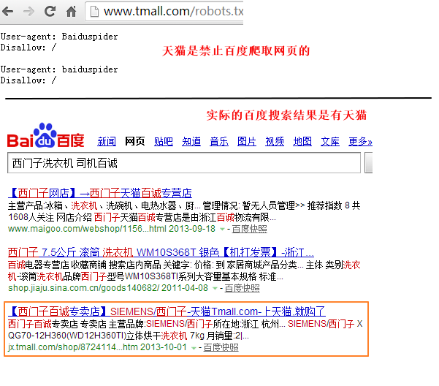The height and width of the screenshot is (386, 439).
Task: Focus the www.tmall.com/robots.txt address bar
Action: coord(164,12)
